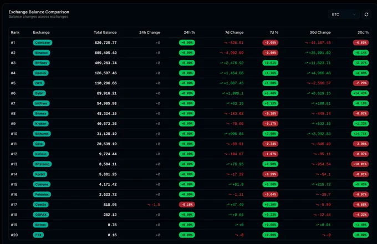Click the -6.65% 30d badge
The width and height of the screenshot is (377, 244).
point(361,43)
